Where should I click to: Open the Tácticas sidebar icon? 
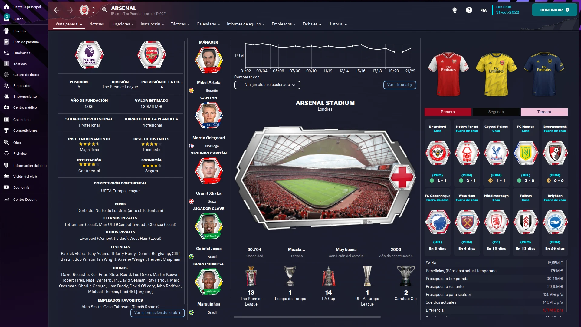tap(6, 64)
